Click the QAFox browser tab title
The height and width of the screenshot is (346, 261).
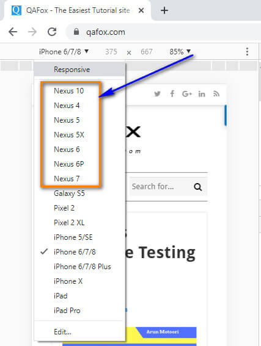pyautogui.click(x=78, y=10)
